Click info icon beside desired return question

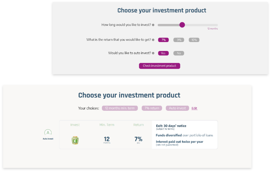(153, 40)
